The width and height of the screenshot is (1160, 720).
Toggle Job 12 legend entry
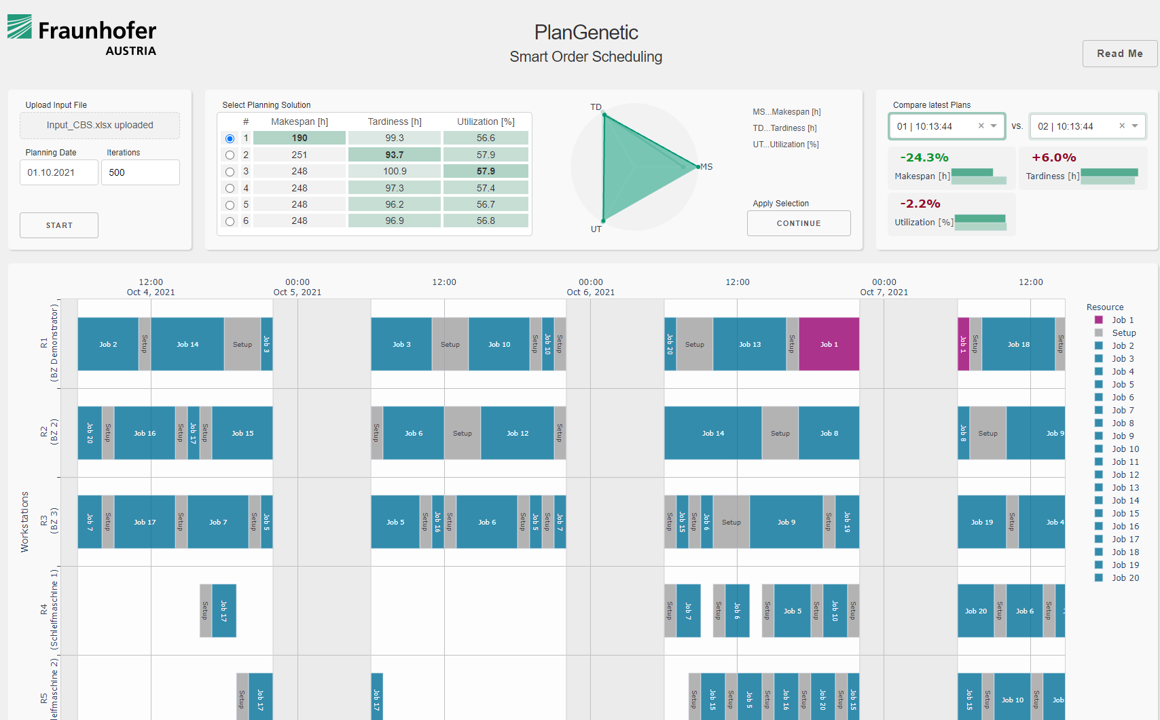1117,475
